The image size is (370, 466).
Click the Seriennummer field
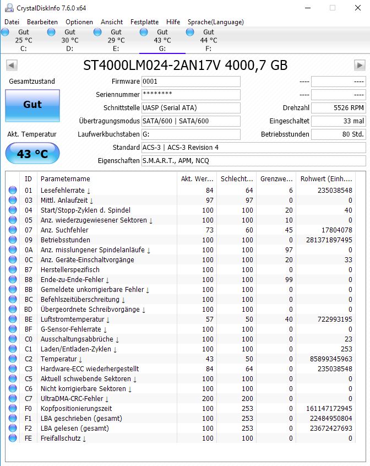(191, 95)
